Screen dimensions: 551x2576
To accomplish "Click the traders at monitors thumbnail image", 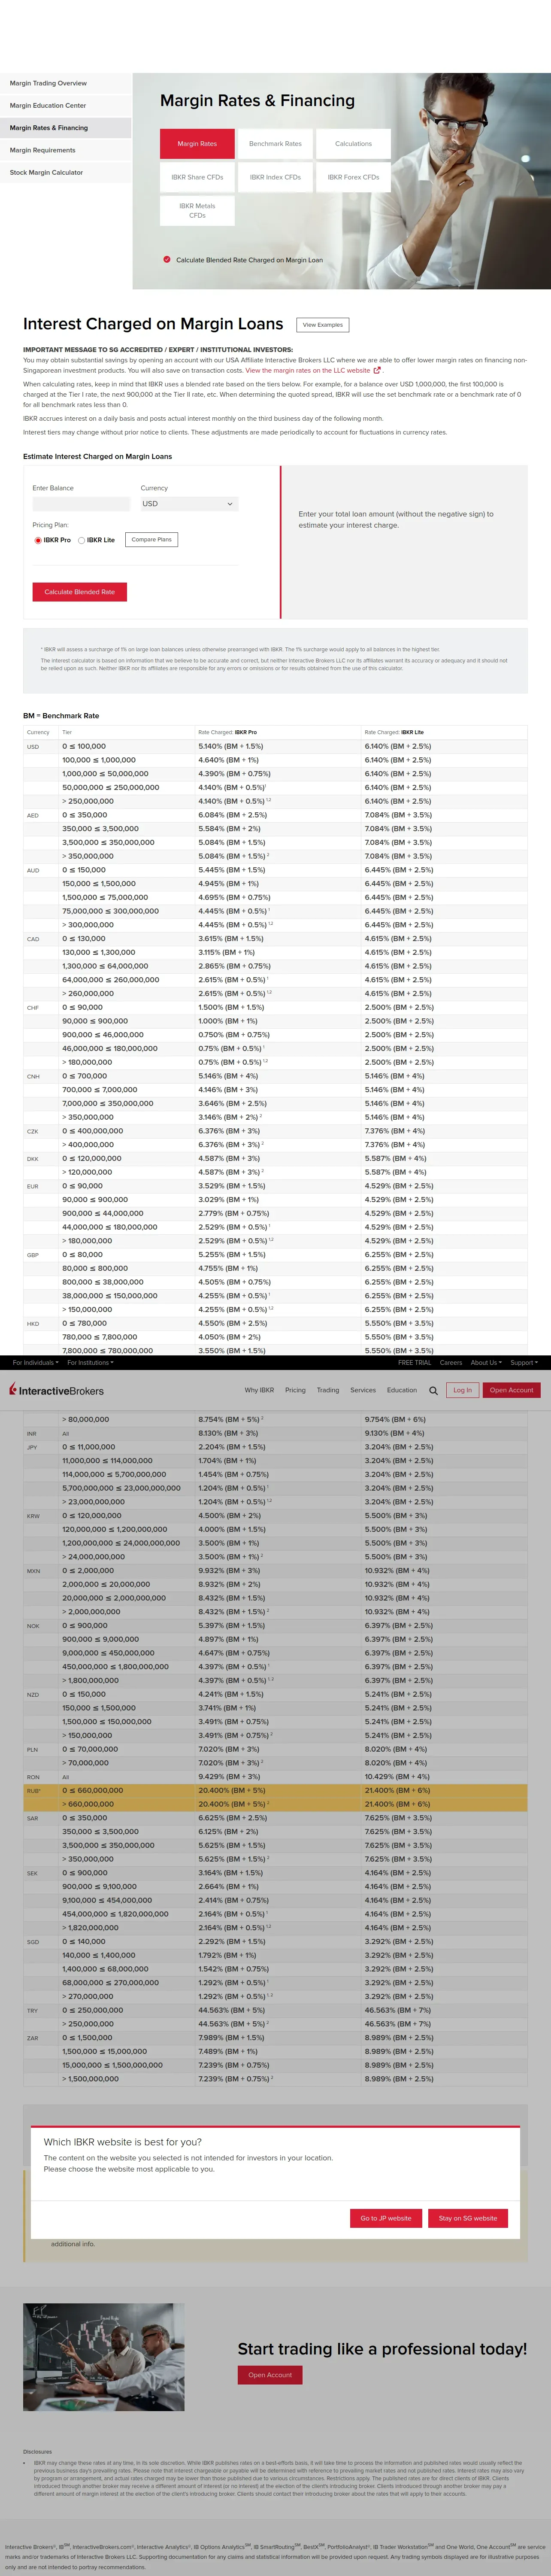I will pos(104,2357).
